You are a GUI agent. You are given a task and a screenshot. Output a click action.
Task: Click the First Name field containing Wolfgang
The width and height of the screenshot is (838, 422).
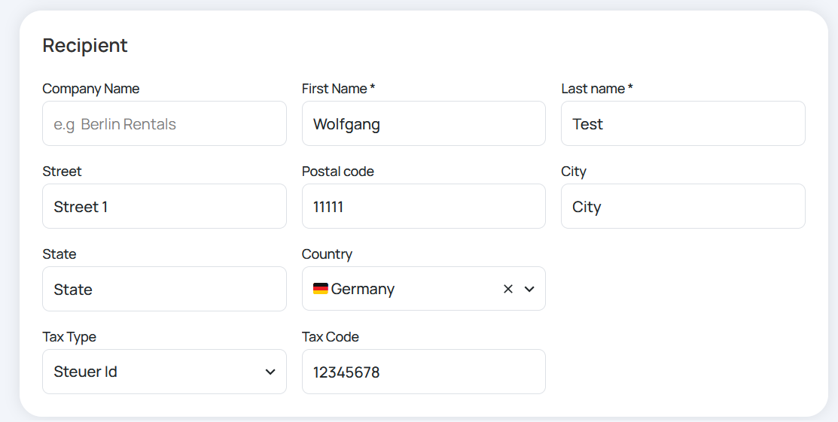pyautogui.click(x=424, y=123)
